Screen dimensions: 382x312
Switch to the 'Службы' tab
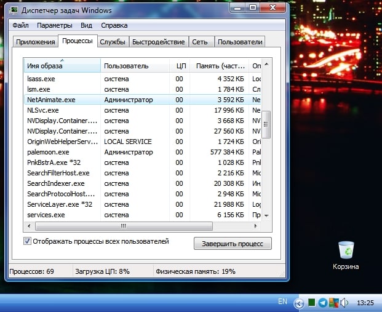point(113,42)
